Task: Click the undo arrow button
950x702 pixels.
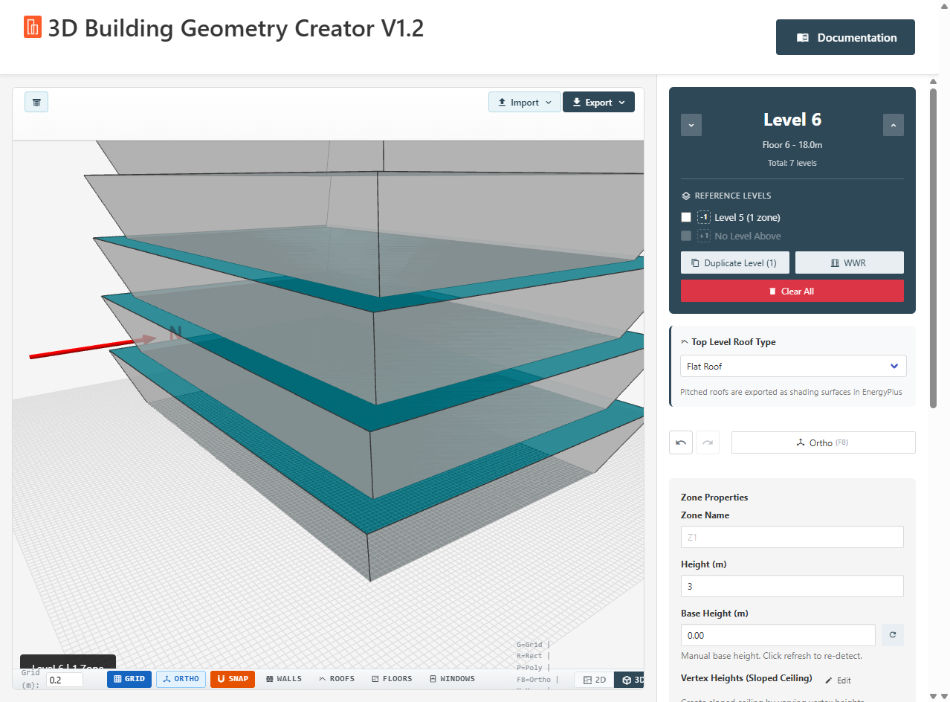Action: [x=681, y=442]
